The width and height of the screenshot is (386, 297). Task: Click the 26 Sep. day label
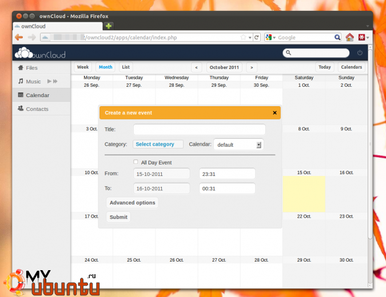[91, 85]
